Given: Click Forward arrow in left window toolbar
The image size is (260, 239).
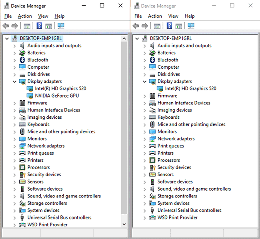Looking at the screenshot, I should coord(14,26).
